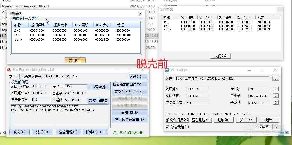Click 查看进程(T) in File Format Identifier
This screenshot has height=145, width=292.
pos(68,132)
